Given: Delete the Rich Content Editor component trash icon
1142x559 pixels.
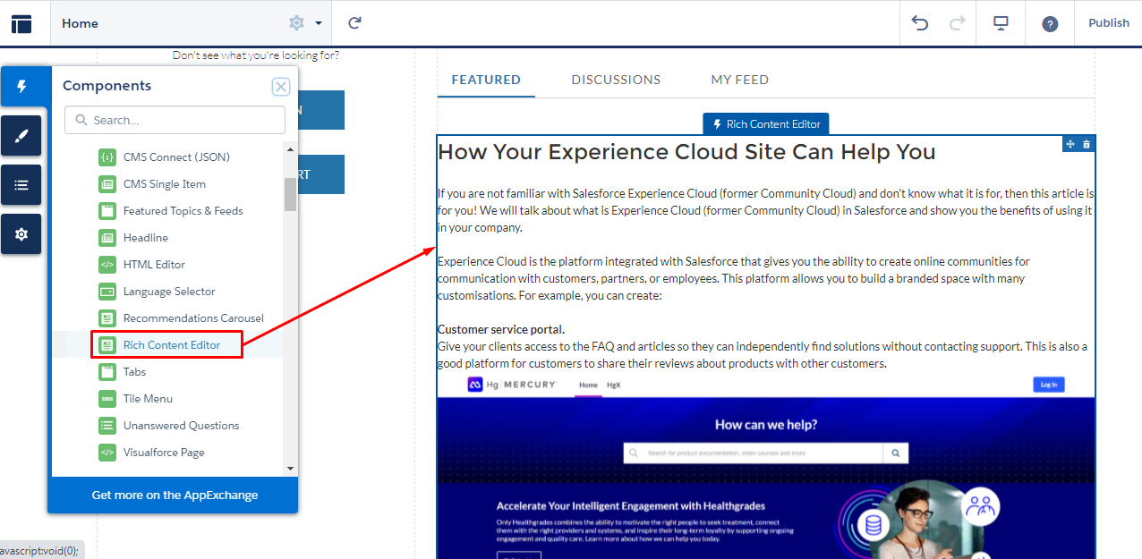Looking at the screenshot, I should pyautogui.click(x=1087, y=144).
